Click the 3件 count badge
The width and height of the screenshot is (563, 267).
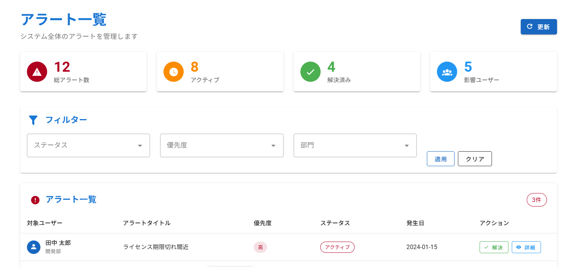pyautogui.click(x=536, y=200)
